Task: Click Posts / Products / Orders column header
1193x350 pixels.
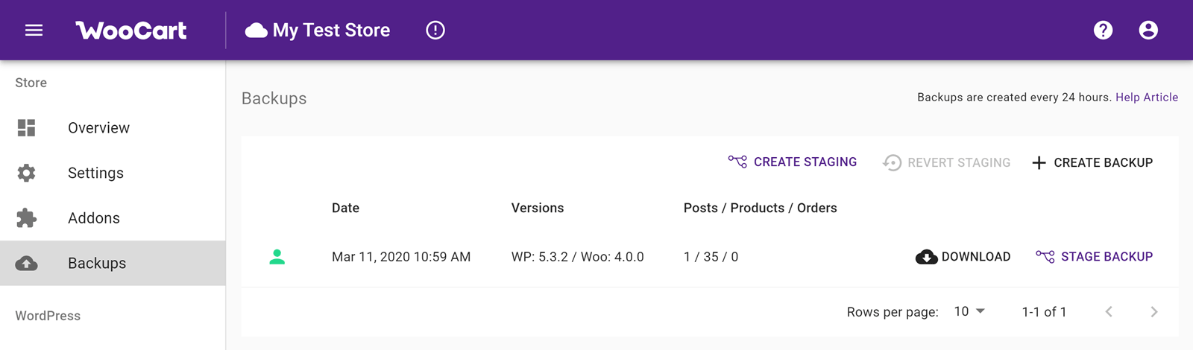Action: 760,208
